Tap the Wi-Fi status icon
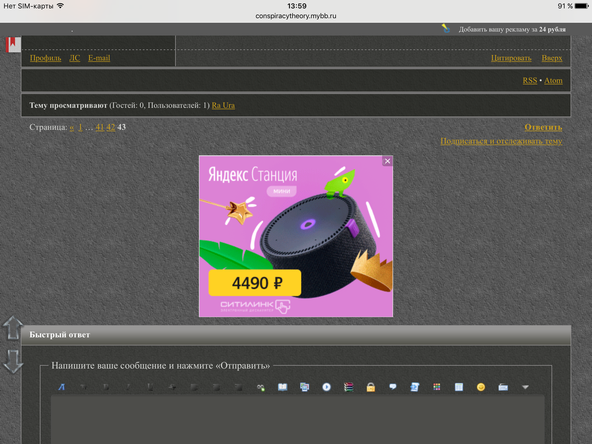The height and width of the screenshot is (444, 592). (x=60, y=6)
